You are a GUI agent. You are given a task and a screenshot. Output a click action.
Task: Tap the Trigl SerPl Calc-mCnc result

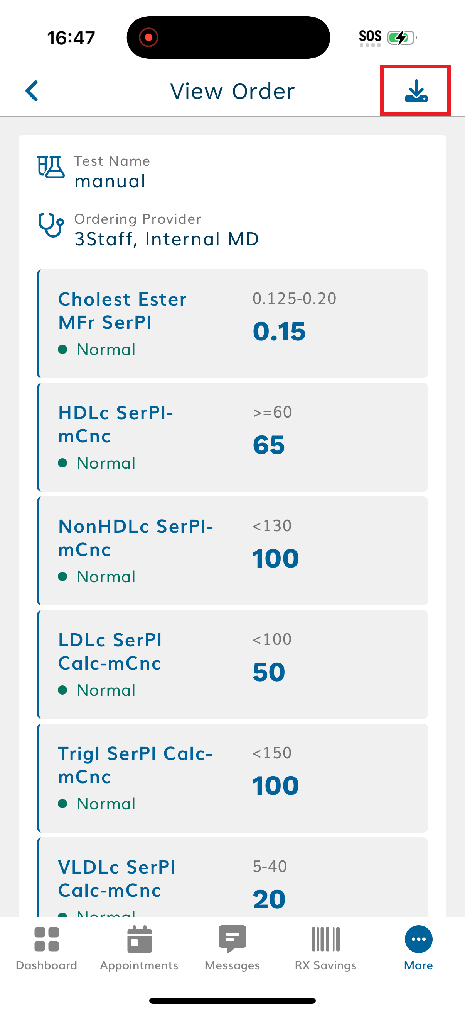(x=232, y=778)
